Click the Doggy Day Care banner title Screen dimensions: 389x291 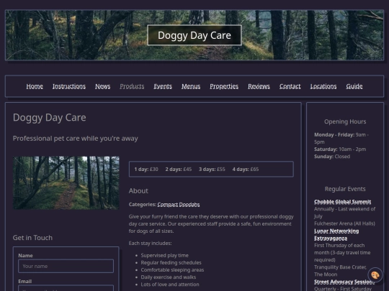194,35
